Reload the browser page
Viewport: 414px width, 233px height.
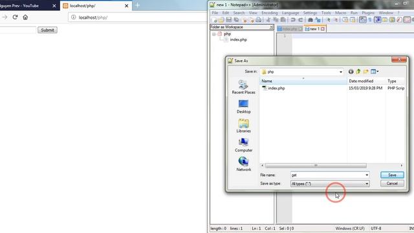[15, 17]
